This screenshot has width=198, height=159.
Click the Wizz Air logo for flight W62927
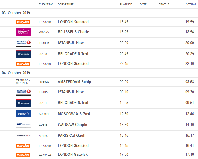(24, 32)
